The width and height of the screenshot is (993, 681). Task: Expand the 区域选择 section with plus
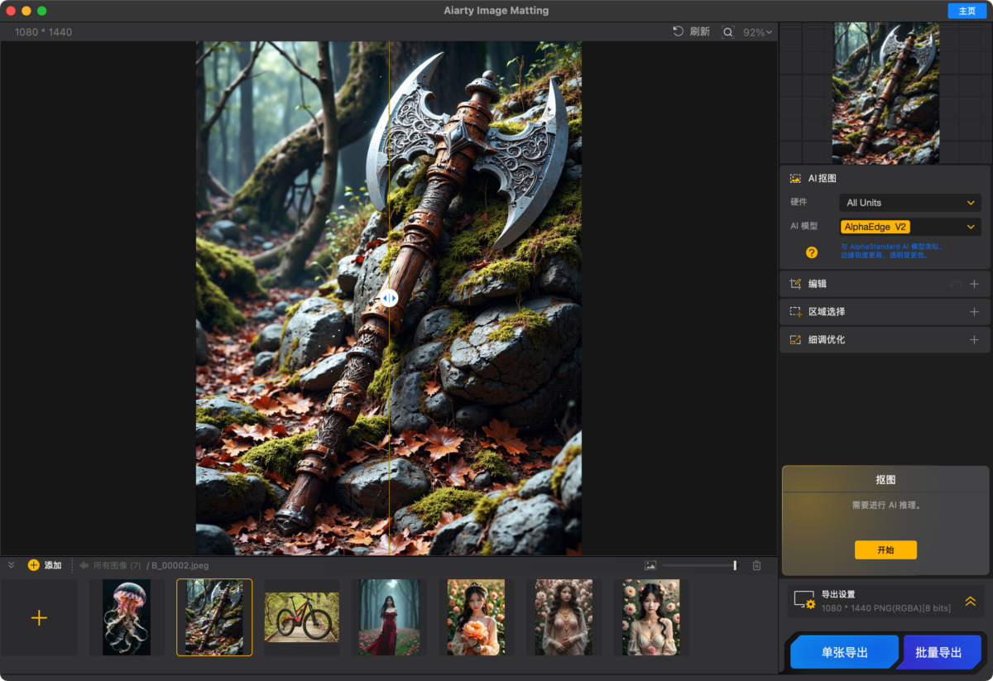coord(974,312)
